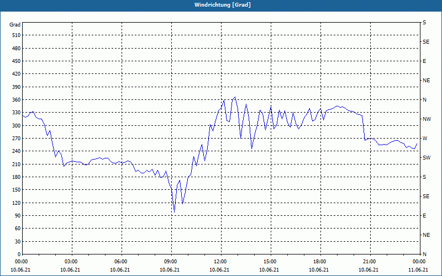Click the Grad unit label above the y-axis

[x=15, y=25]
